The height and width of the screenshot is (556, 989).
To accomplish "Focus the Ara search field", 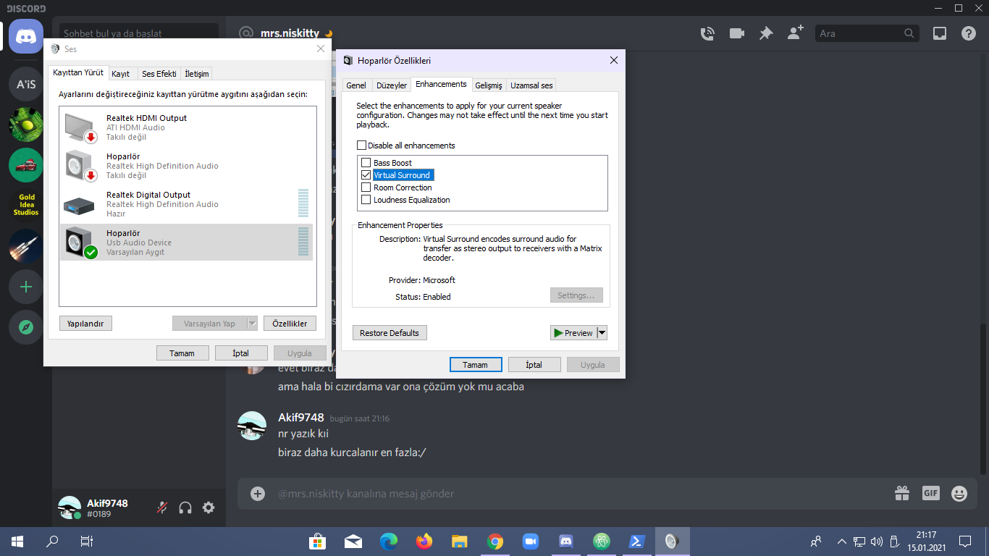I will [x=867, y=33].
